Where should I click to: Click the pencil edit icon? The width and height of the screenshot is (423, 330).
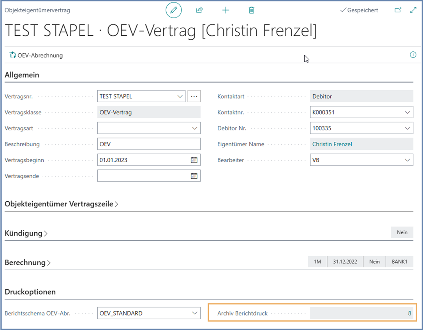pos(174,10)
